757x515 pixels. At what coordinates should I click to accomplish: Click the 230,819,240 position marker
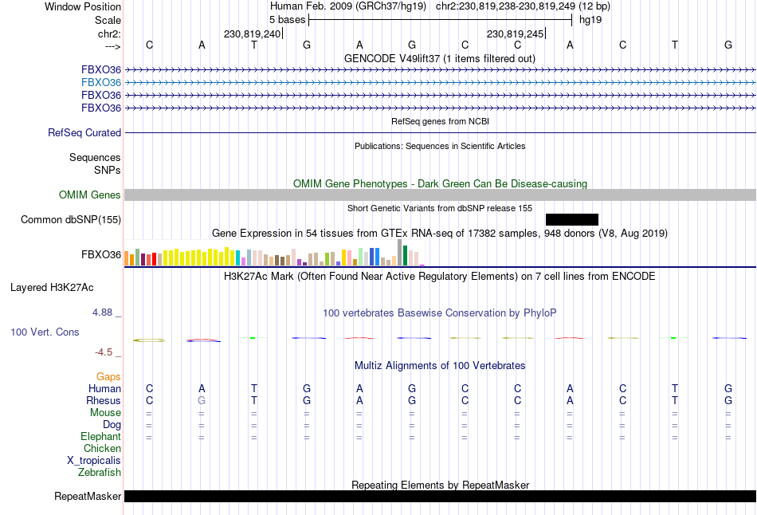tap(252, 34)
